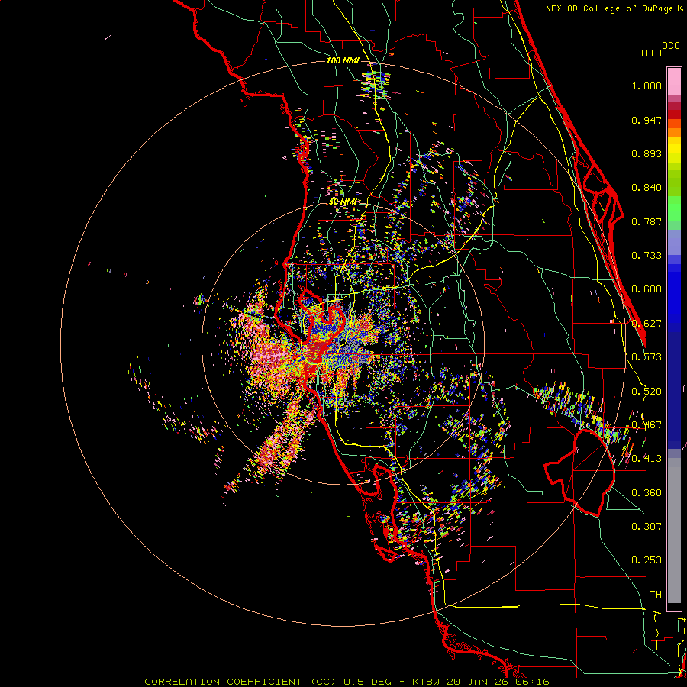Pick the yellow swatch in the color bar

(x=674, y=149)
